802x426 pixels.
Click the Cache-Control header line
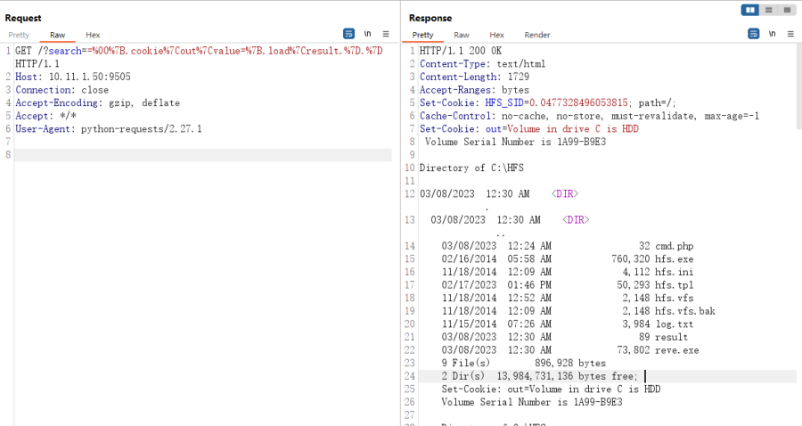(589, 116)
